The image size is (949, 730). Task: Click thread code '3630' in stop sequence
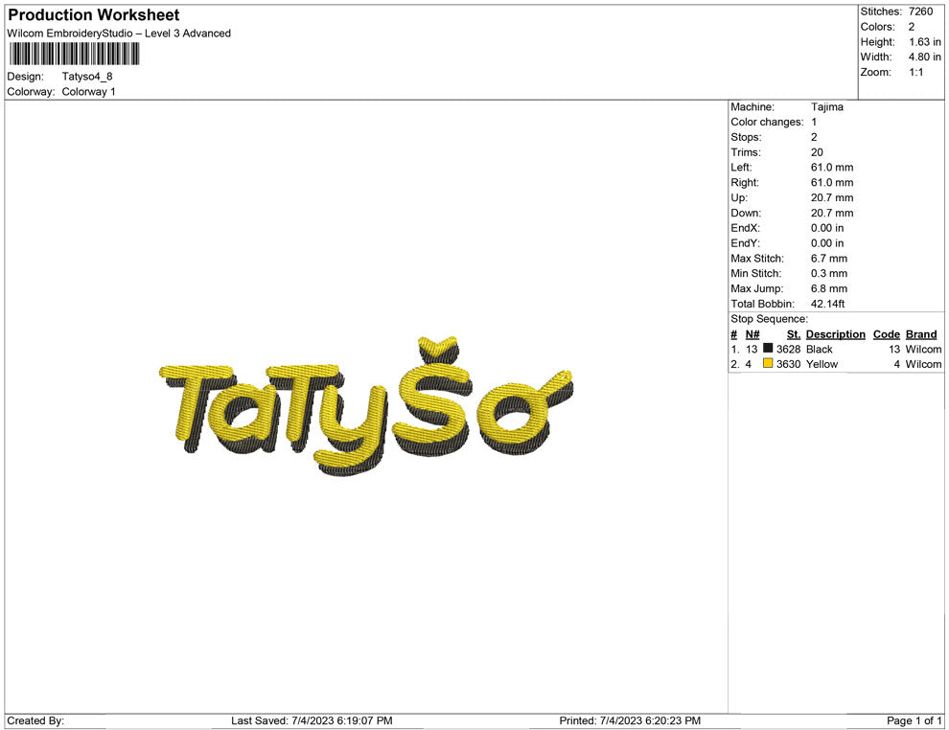click(x=788, y=364)
